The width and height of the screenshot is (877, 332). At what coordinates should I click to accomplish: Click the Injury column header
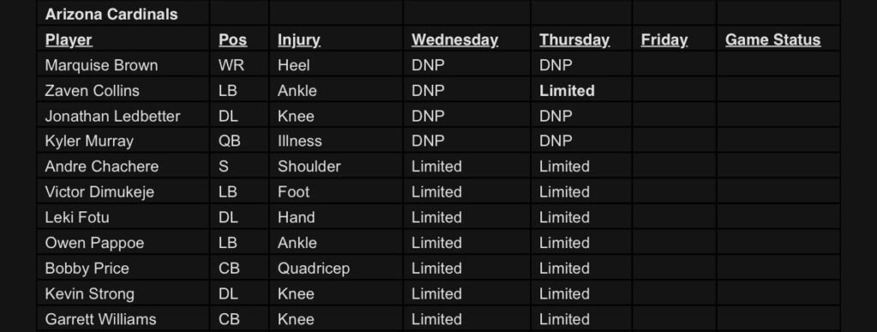click(299, 40)
